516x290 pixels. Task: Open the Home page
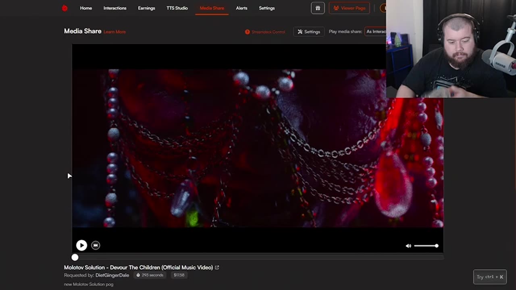point(86,8)
